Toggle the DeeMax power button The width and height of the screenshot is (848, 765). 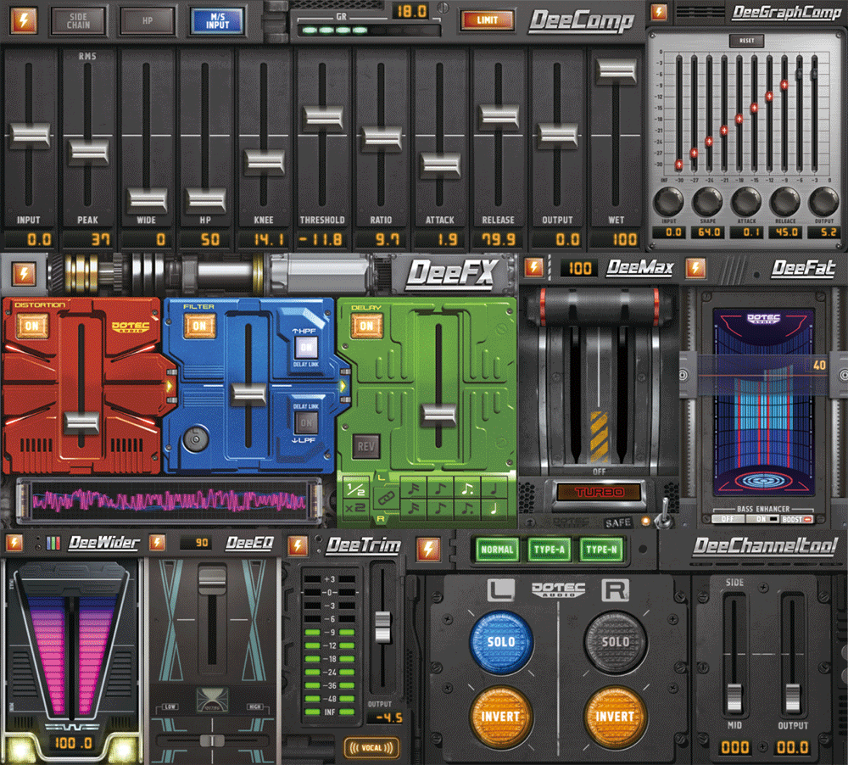coord(533,266)
